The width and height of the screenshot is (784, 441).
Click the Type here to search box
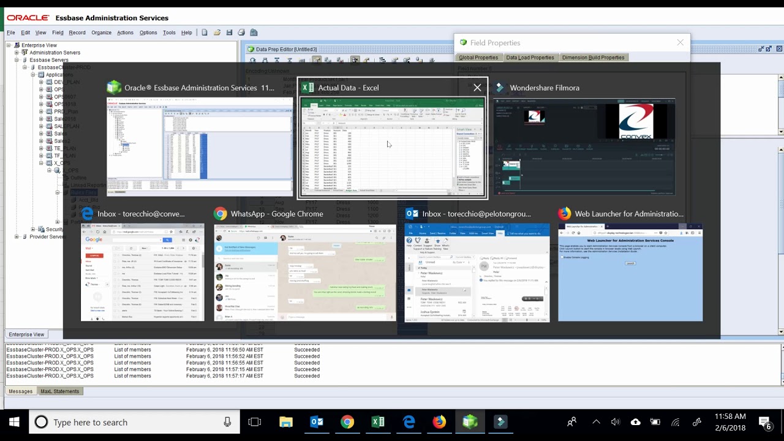click(x=135, y=422)
